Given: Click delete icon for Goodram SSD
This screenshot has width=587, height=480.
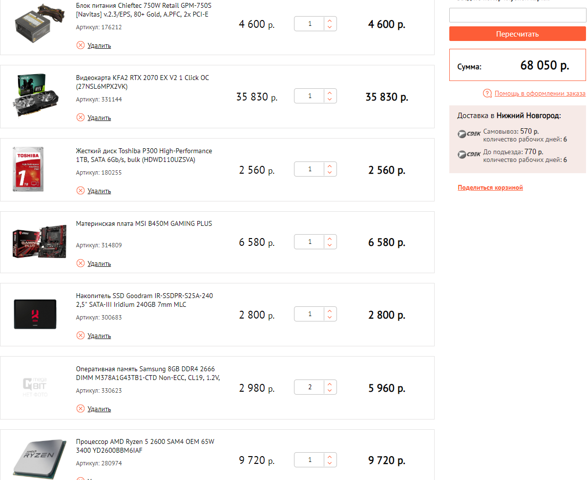Looking at the screenshot, I should coord(81,336).
